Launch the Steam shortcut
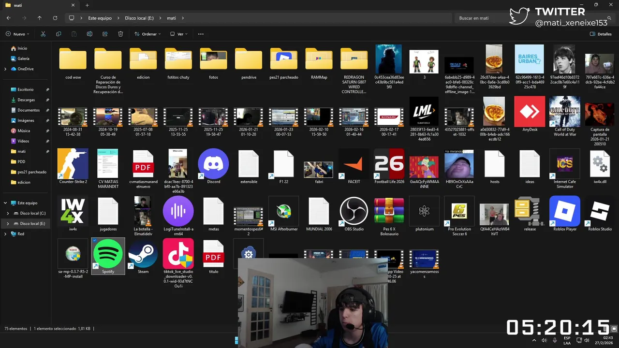 (143, 254)
